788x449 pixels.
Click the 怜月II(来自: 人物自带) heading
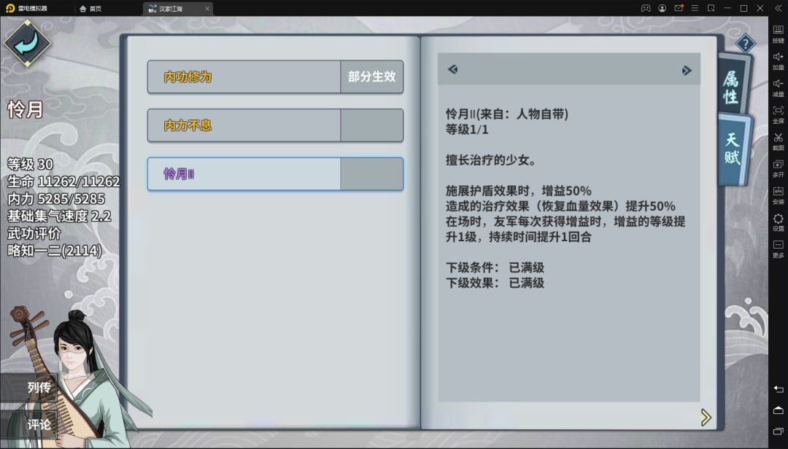(506, 114)
